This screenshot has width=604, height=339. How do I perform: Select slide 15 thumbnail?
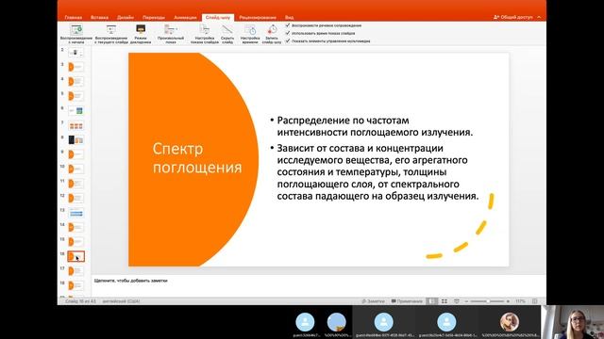[75, 242]
